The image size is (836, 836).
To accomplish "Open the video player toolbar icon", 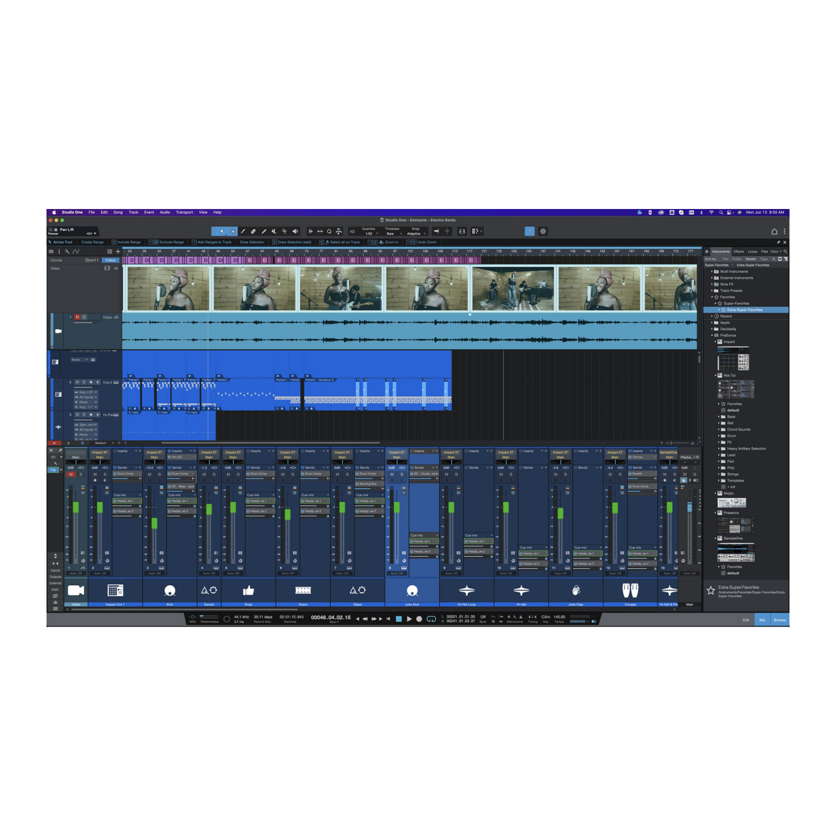I will coord(462,231).
